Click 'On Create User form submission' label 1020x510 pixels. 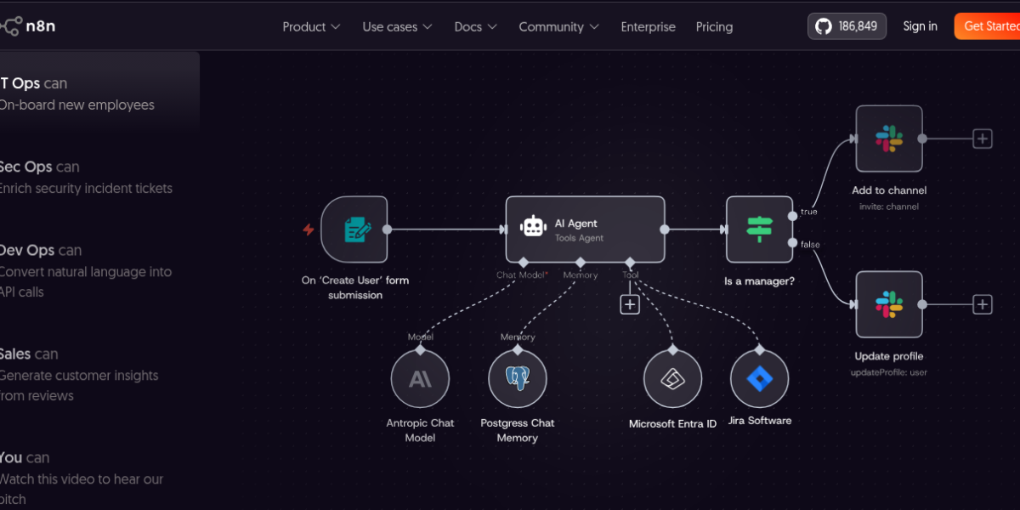coord(355,287)
